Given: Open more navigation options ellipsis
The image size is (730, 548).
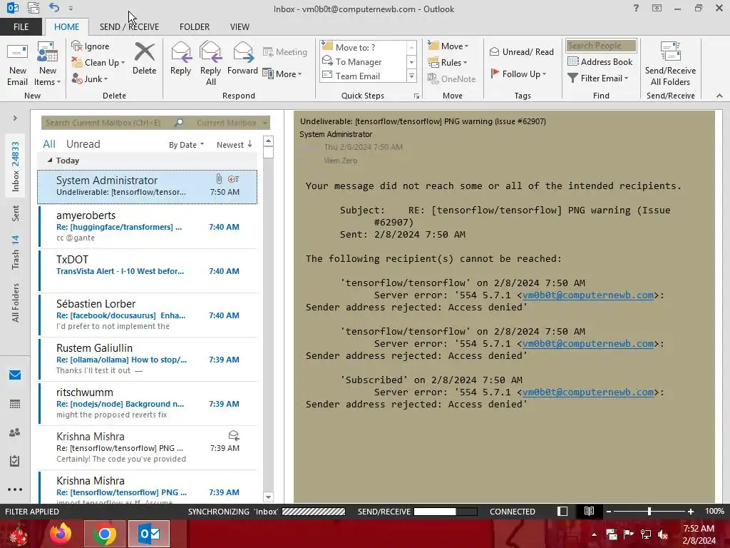Looking at the screenshot, I should pyautogui.click(x=15, y=489).
